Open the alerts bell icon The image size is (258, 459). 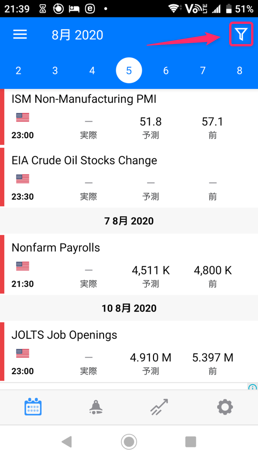coord(96,407)
